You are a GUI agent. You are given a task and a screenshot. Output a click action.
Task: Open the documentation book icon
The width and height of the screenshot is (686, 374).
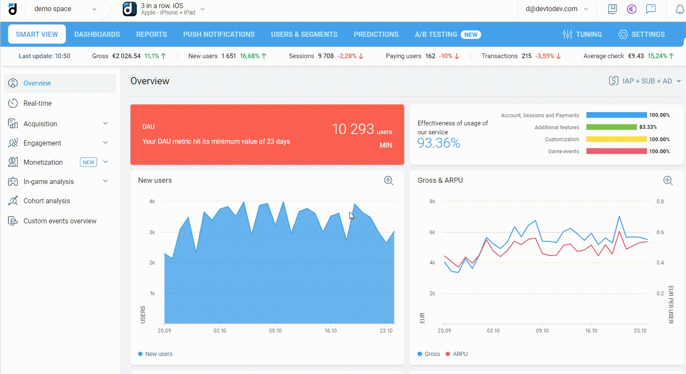tap(612, 9)
